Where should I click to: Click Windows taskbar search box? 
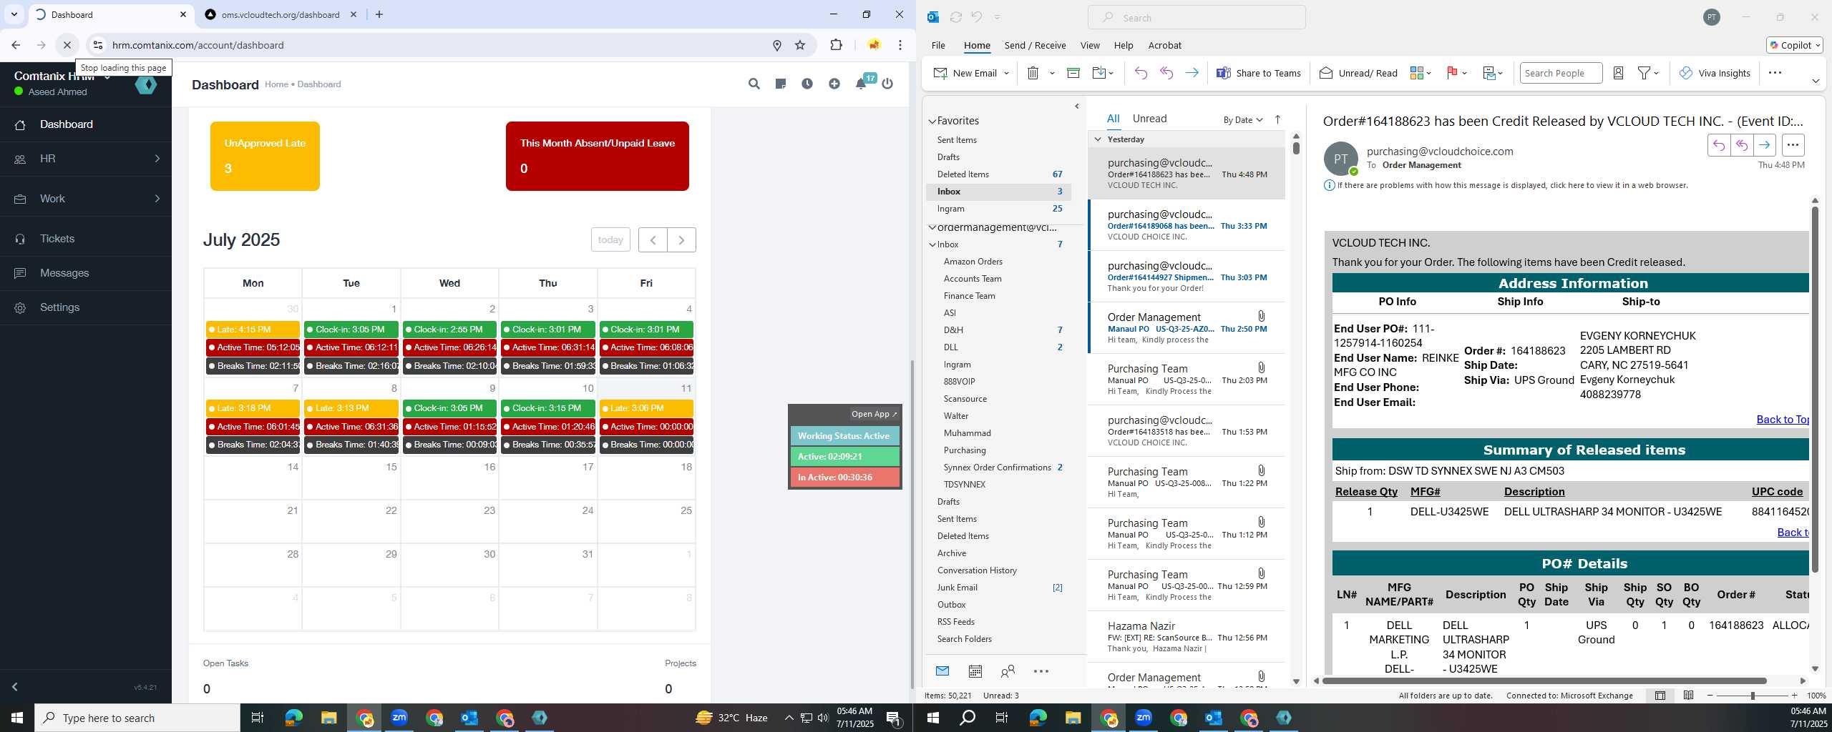137,718
